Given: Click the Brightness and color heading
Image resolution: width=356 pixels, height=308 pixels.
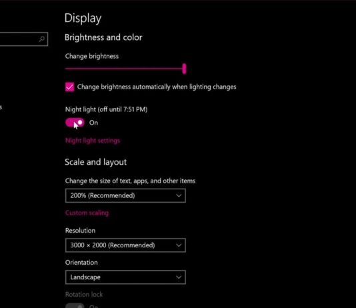Looking at the screenshot, I should pyautogui.click(x=103, y=37).
